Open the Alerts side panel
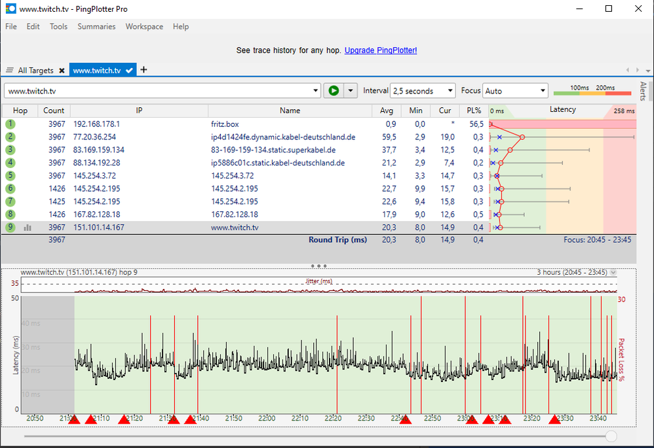654x448 pixels. (x=643, y=91)
